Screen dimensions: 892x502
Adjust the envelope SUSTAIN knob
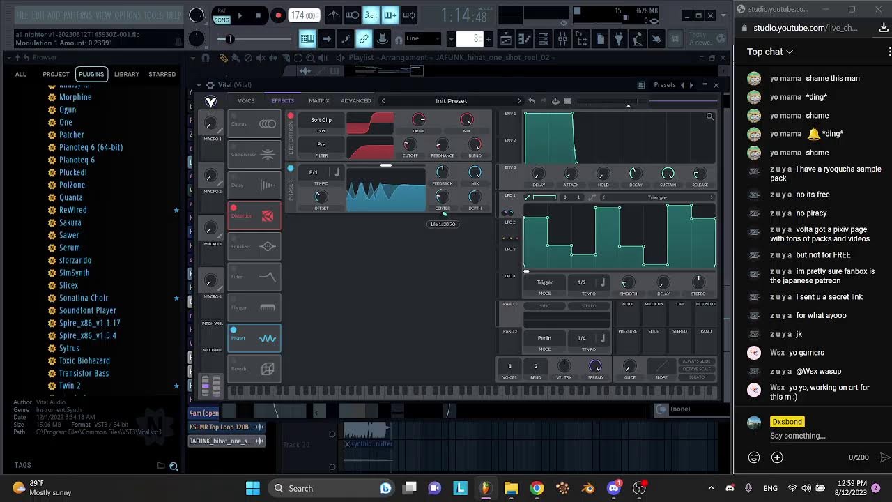[668, 174]
